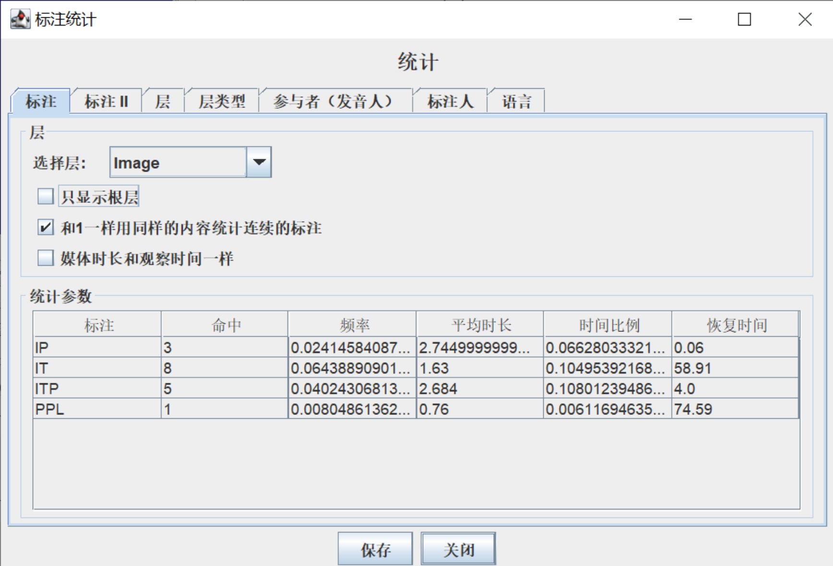The image size is (833, 566).
Task: Click the 平均时长 column header
Action: [480, 325]
